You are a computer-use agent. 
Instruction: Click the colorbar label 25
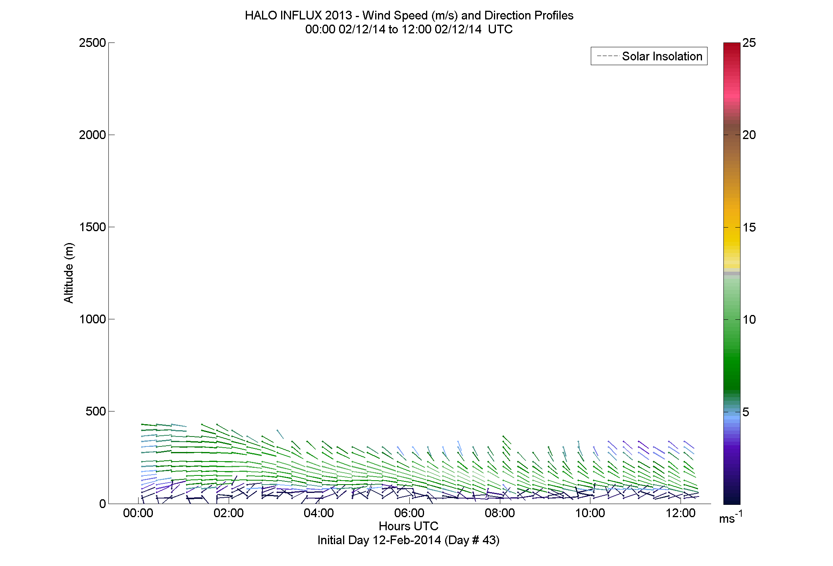(749, 43)
